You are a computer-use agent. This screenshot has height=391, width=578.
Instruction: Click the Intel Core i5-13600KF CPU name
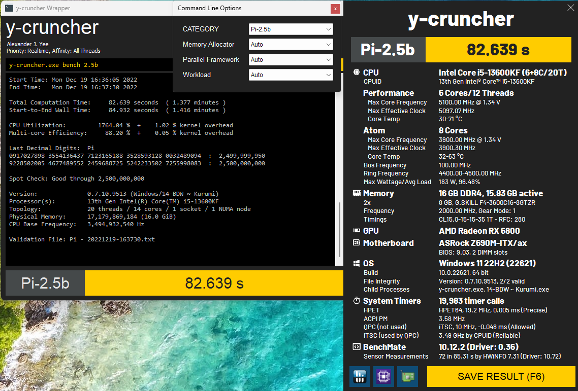502,73
